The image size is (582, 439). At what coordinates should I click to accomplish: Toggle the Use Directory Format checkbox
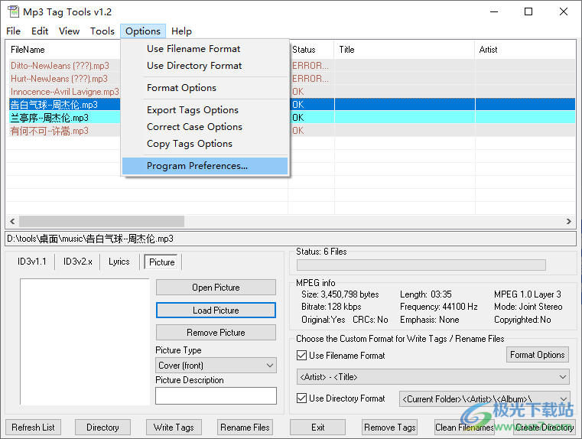click(x=302, y=398)
